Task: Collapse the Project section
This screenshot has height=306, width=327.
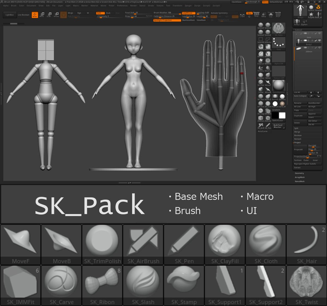Action: tap(297, 143)
